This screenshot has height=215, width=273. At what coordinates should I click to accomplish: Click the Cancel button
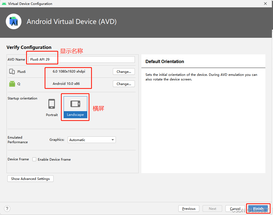[235, 208]
